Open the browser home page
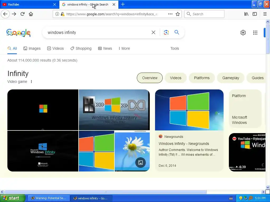Screen dimensions: 270x202 click(31, 14)
